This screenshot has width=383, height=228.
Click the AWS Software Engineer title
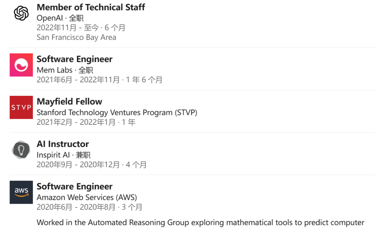coord(74,186)
